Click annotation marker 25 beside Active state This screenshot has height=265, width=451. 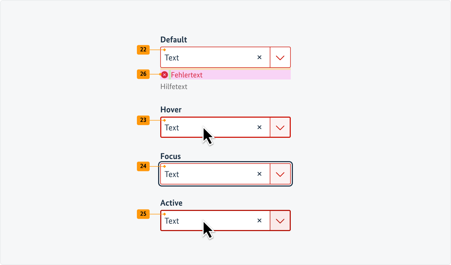[143, 214]
